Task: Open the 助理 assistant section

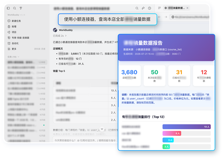Action: tap(12, 27)
